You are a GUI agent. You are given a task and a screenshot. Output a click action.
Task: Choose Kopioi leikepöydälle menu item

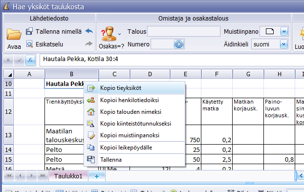pyautogui.click(x=134, y=148)
